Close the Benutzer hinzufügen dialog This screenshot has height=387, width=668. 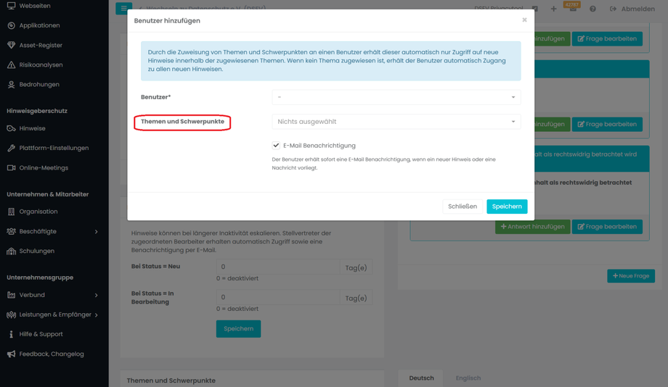point(524,20)
